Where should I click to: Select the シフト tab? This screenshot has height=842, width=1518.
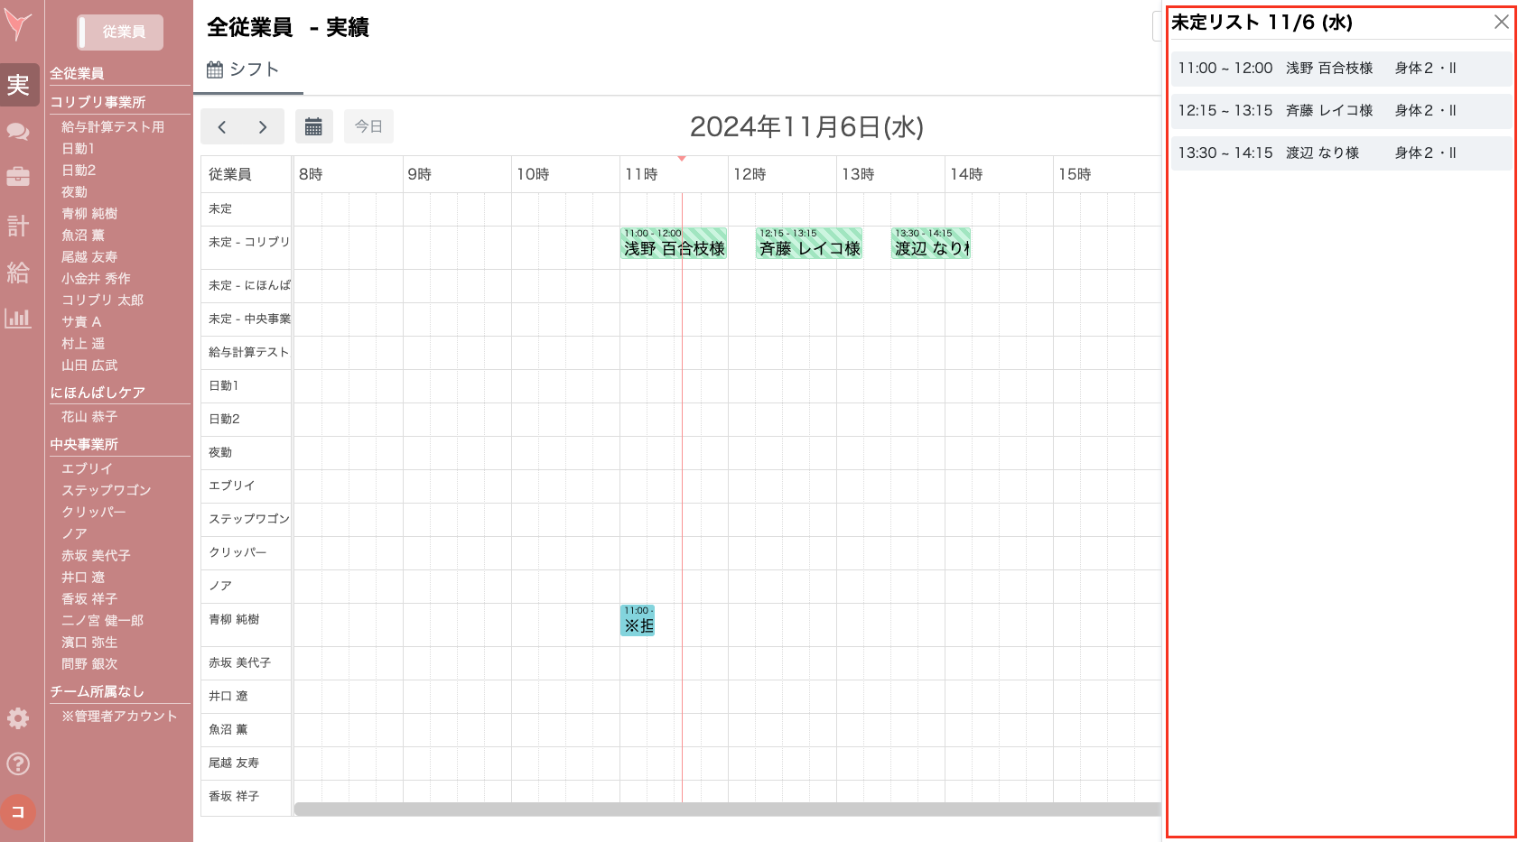point(244,70)
